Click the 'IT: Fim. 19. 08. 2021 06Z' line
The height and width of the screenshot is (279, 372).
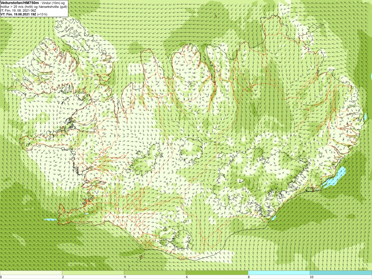click(19, 10)
